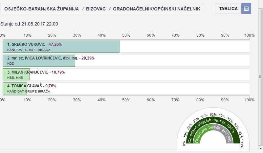Select OSJEČKO-BARANJSKA ŽUPANIJA breadcrumb
Viewport: 263px width, 153px height.
pyautogui.click(x=42, y=9)
